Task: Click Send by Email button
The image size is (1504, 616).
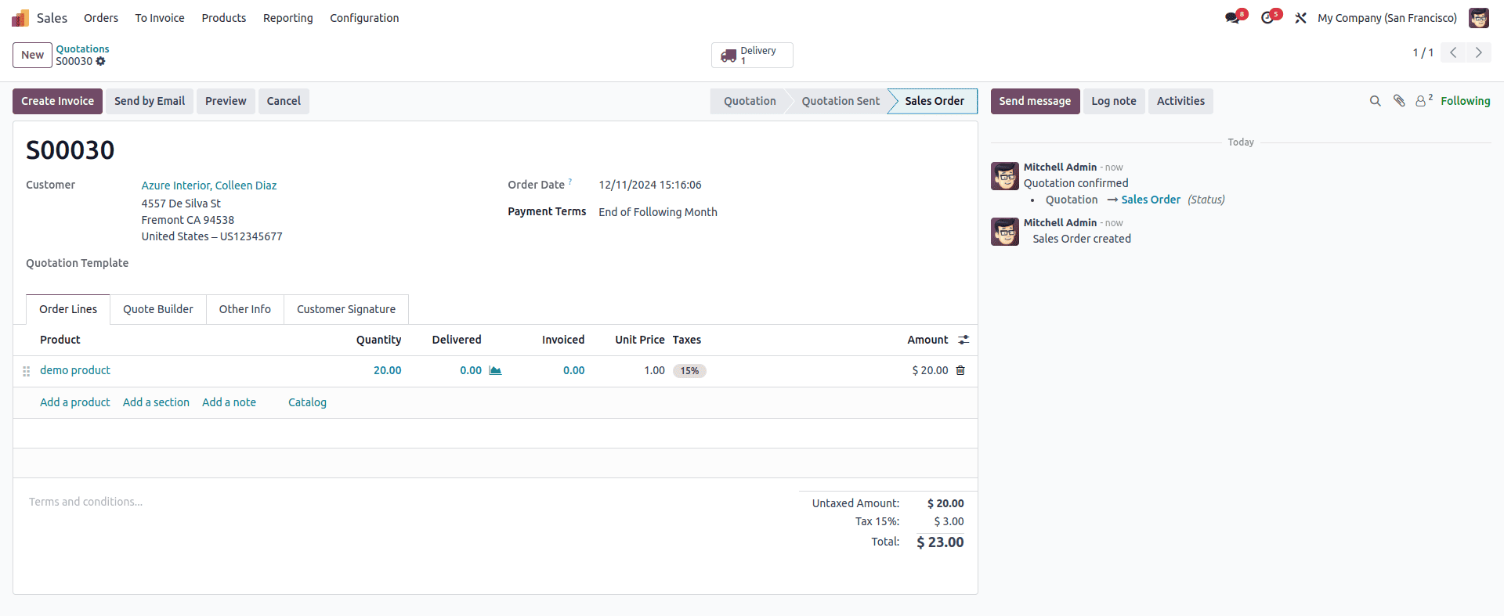Action: coord(150,101)
